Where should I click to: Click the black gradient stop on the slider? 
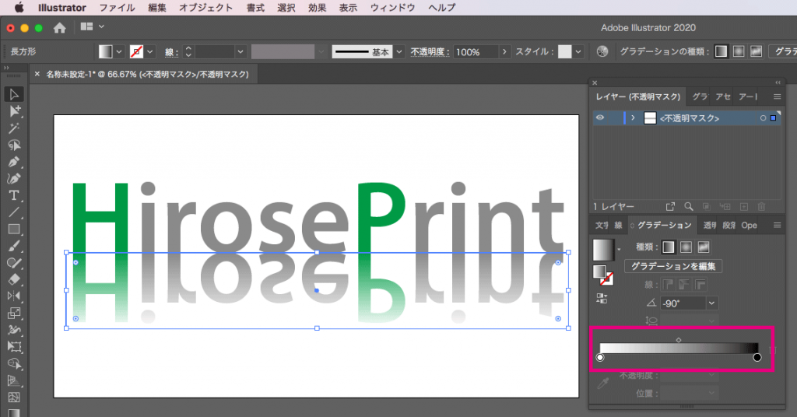[757, 357]
